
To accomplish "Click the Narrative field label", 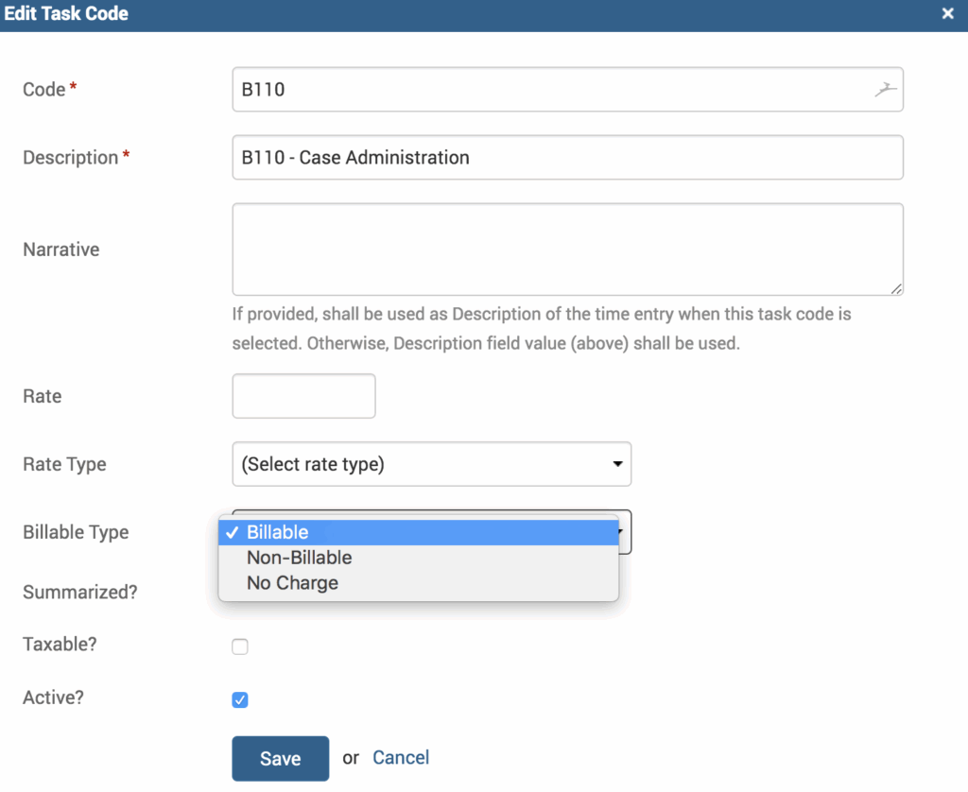I will tap(60, 250).
